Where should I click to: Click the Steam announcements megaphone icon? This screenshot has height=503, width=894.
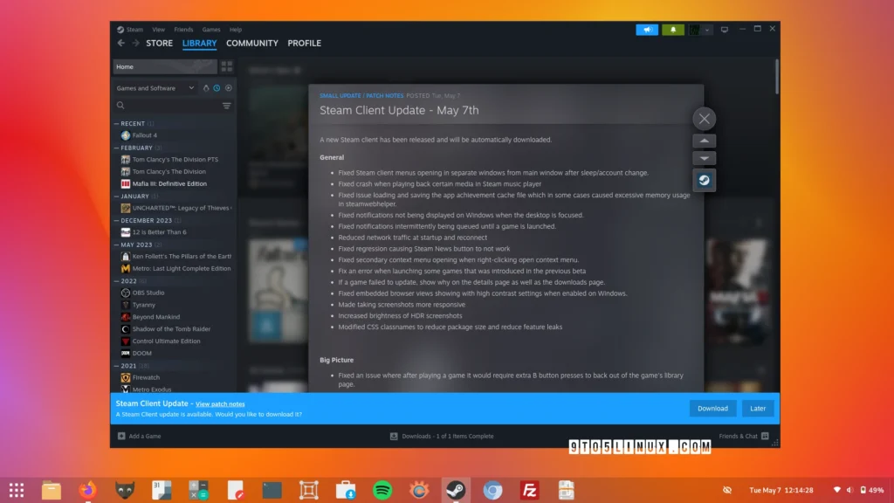647,30
